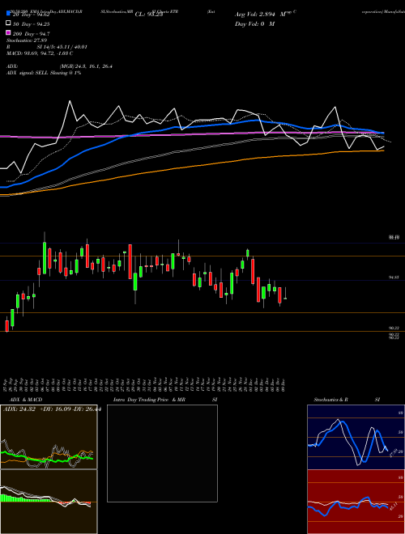Image resolution: width=405 pixels, height=534 pixels.
Task: Click the last candlestick on the chart
Action: [285, 298]
